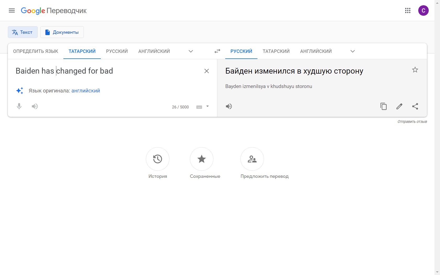Open the hamburger main menu
The height and width of the screenshot is (275, 440).
12,10
